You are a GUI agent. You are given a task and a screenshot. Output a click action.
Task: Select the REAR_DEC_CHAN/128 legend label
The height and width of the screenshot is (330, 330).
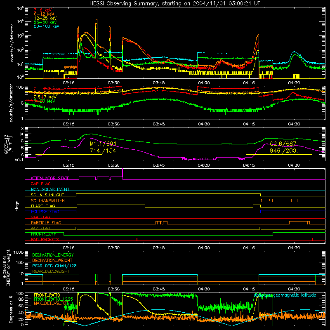coord(54,266)
